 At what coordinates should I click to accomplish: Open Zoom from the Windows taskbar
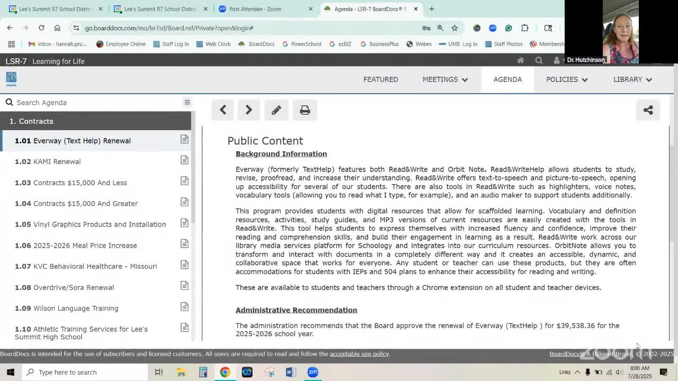pos(313,372)
